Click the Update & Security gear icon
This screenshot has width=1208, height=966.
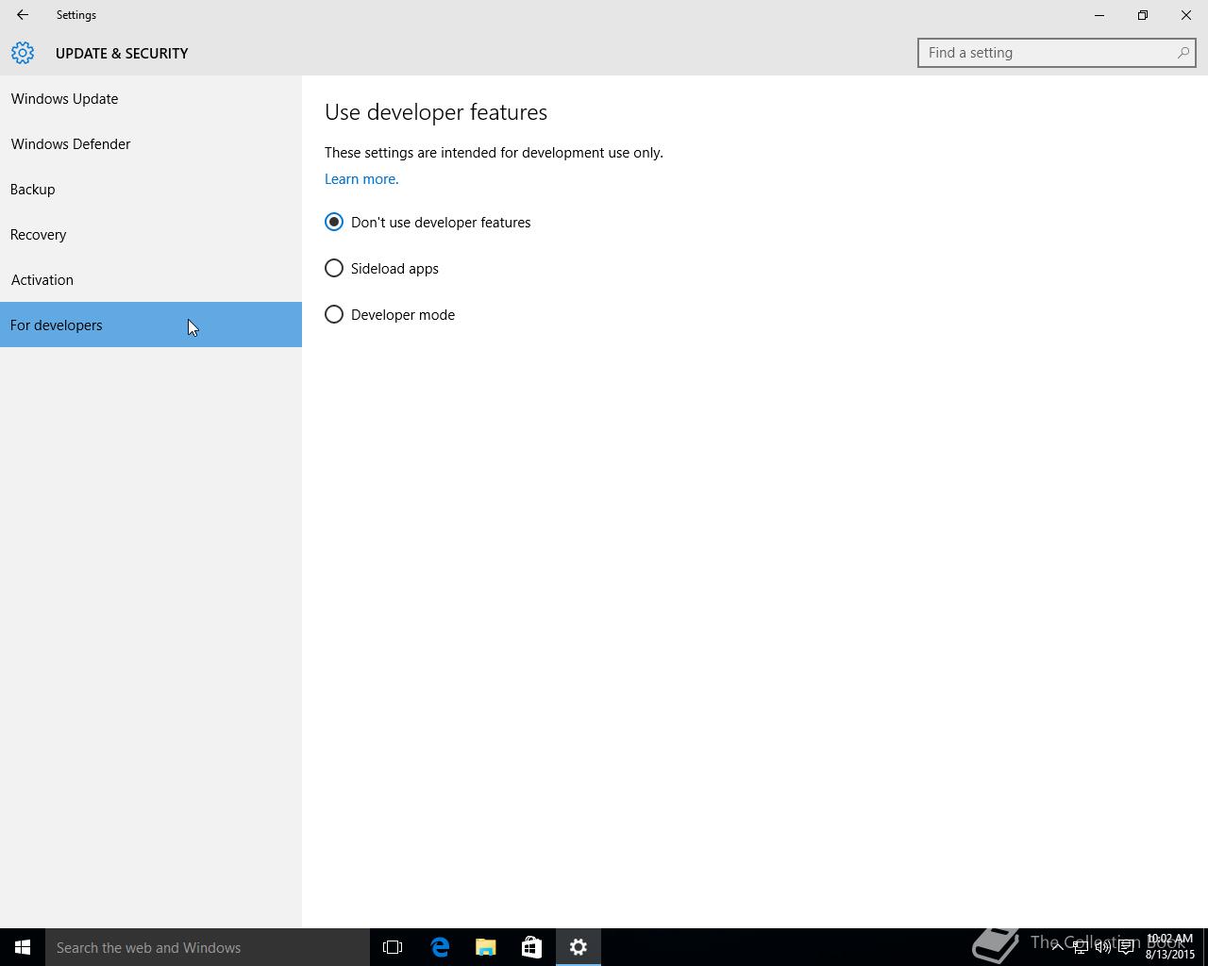click(23, 53)
